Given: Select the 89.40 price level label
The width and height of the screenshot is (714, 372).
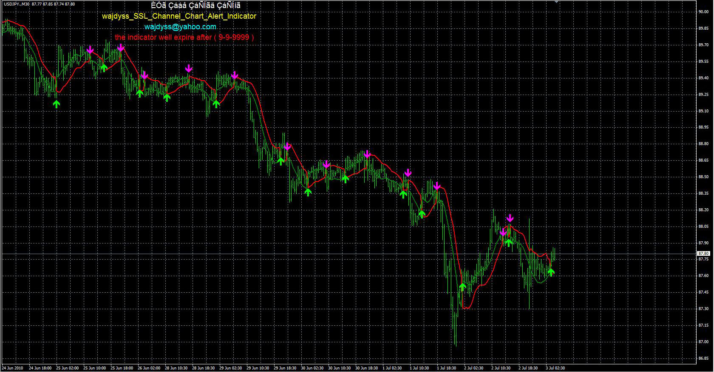Looking at the screenshot, I should tap(703, 78).
